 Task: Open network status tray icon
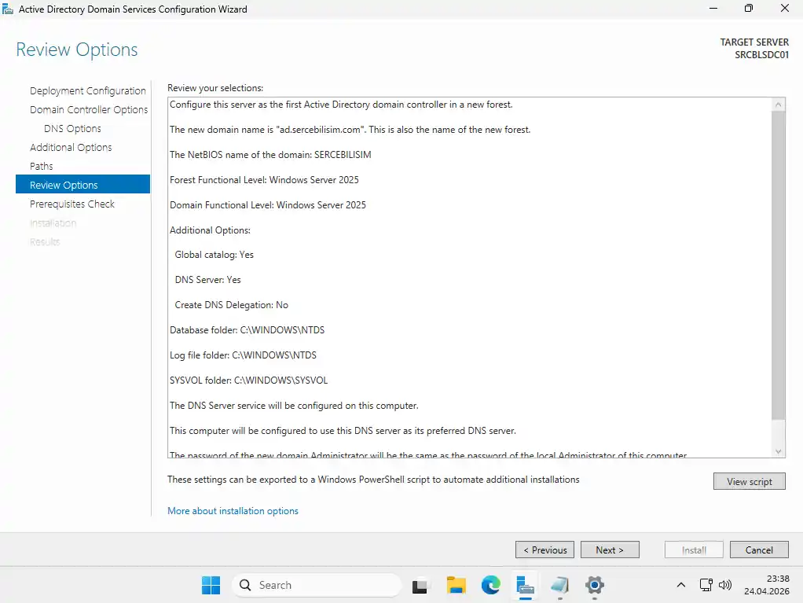706,585
